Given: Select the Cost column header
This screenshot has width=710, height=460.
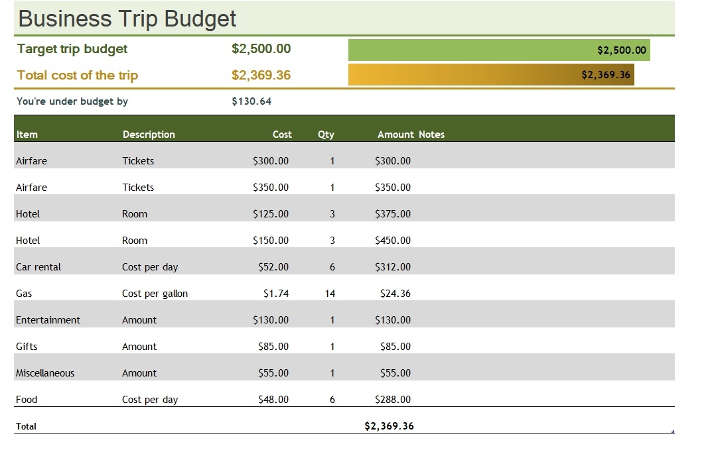Looking at the screenshot, I should tap(282, 135).
